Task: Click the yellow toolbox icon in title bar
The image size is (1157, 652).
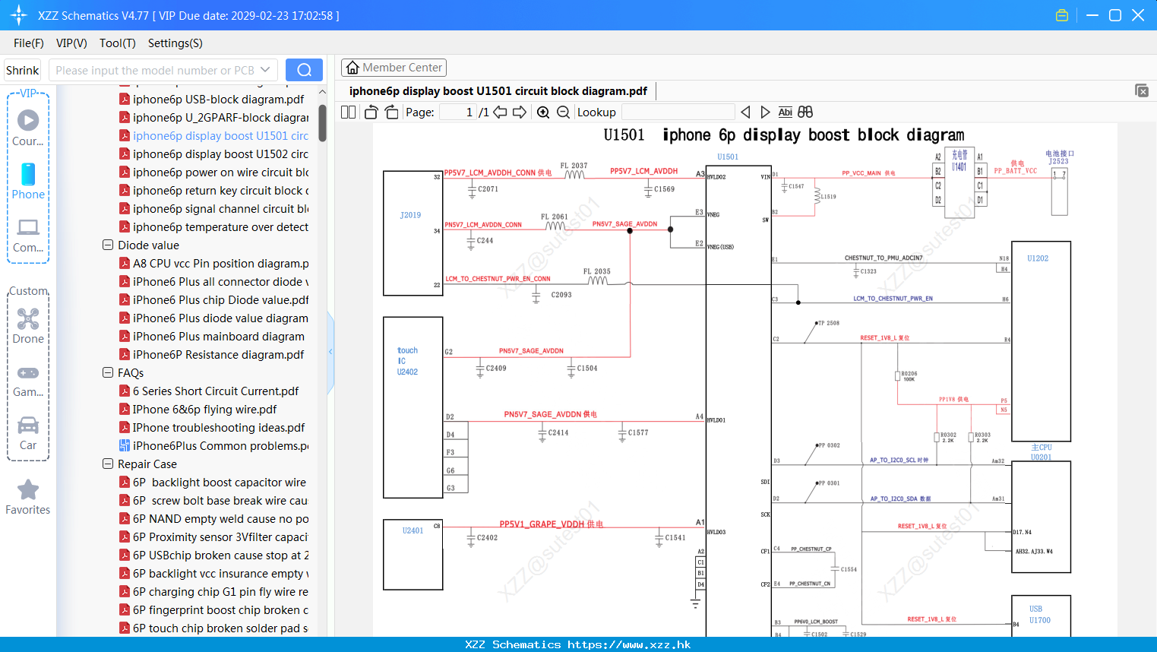Action: click(x=1062, y=15)
